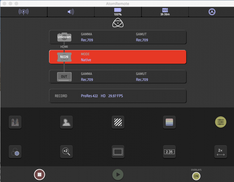Viewport: 234px width, 182px height.
Task: Toggle the zebra stripes tool
Action: point(118,122)
